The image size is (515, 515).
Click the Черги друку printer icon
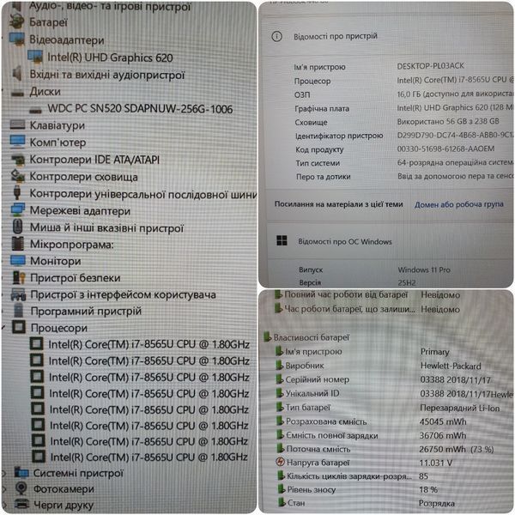pyautogui.click(x=22, y=504)
